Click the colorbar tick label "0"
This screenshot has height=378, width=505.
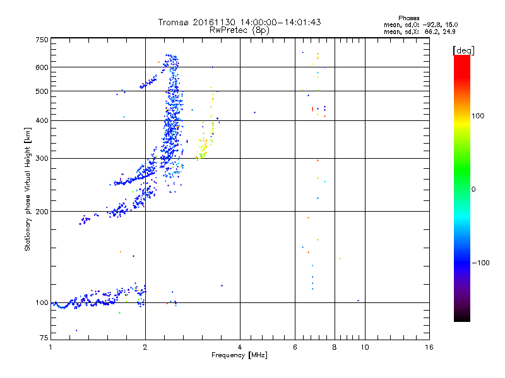coord(473,189)
